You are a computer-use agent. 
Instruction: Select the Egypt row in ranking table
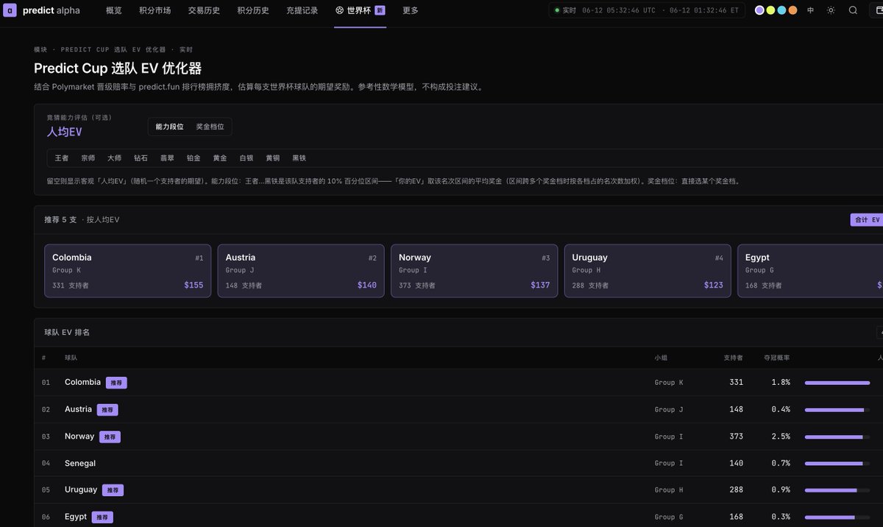click(458, 516)
